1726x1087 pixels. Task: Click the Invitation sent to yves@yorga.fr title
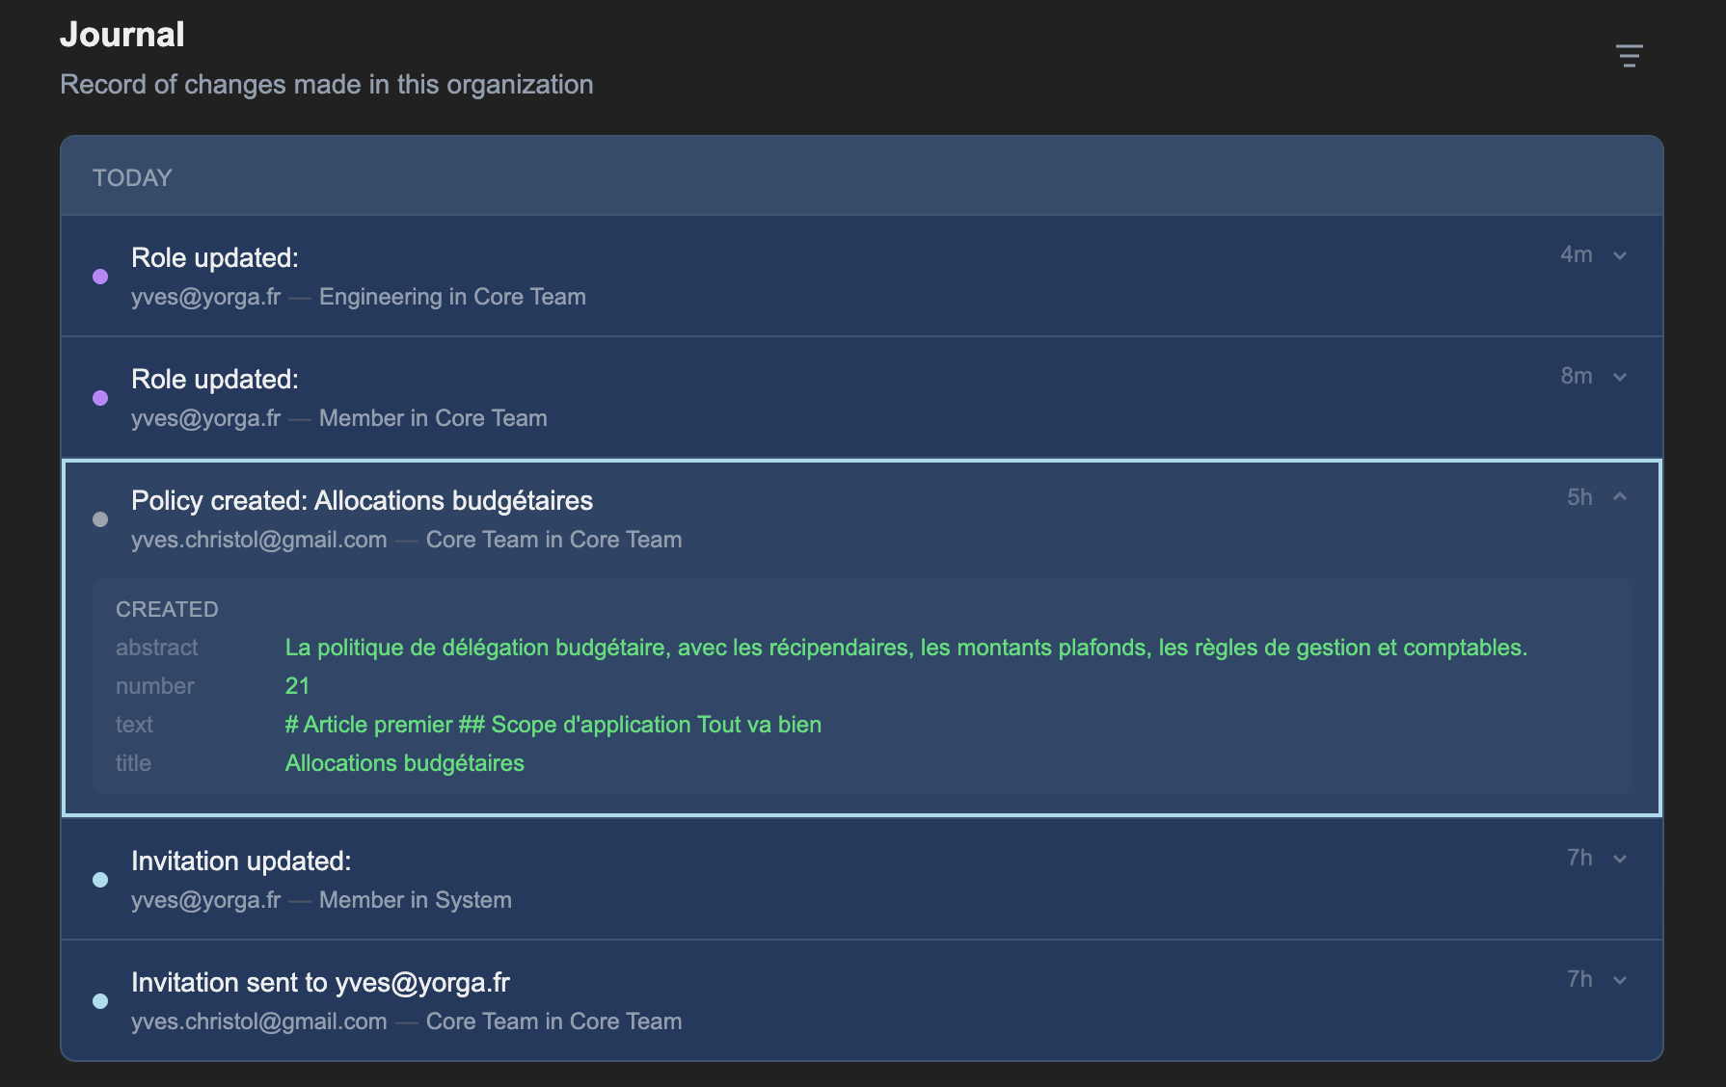click(320, 983)
